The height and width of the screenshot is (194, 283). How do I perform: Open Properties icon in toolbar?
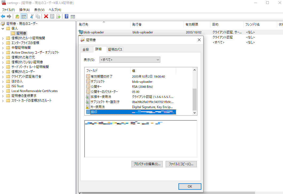(x=52, y=17)
